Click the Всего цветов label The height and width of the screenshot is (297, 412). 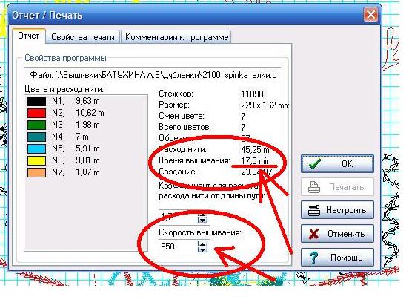click(185, 128)
